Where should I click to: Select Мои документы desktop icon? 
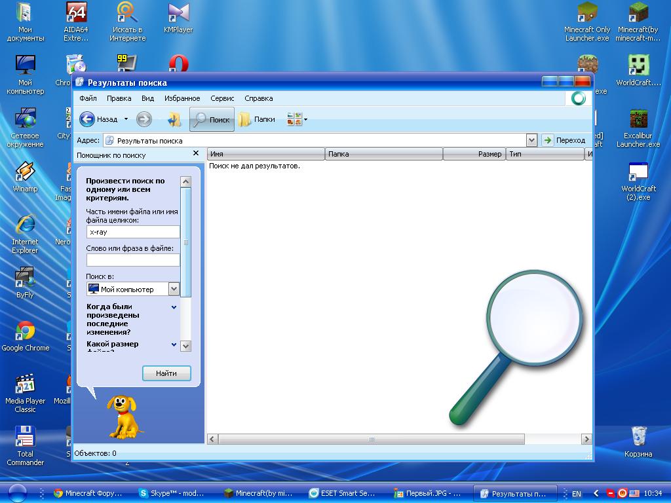click(x=26, y=22)
